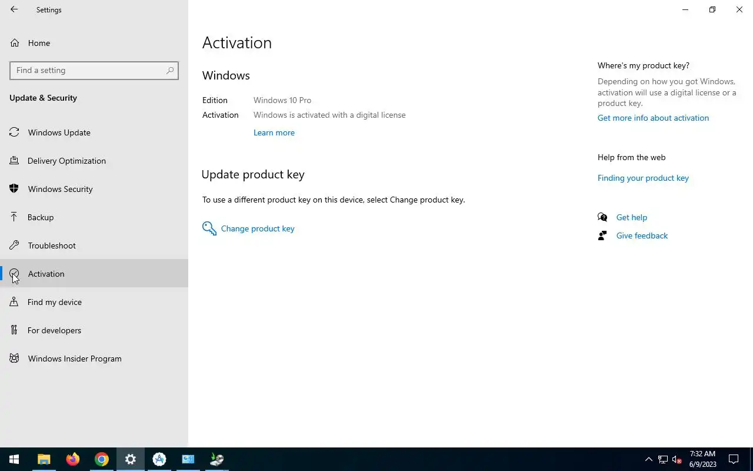Viewport: 753px width, 471px height.
Task: Launch Firefox from the taskbar
Action: coord(72,459)
